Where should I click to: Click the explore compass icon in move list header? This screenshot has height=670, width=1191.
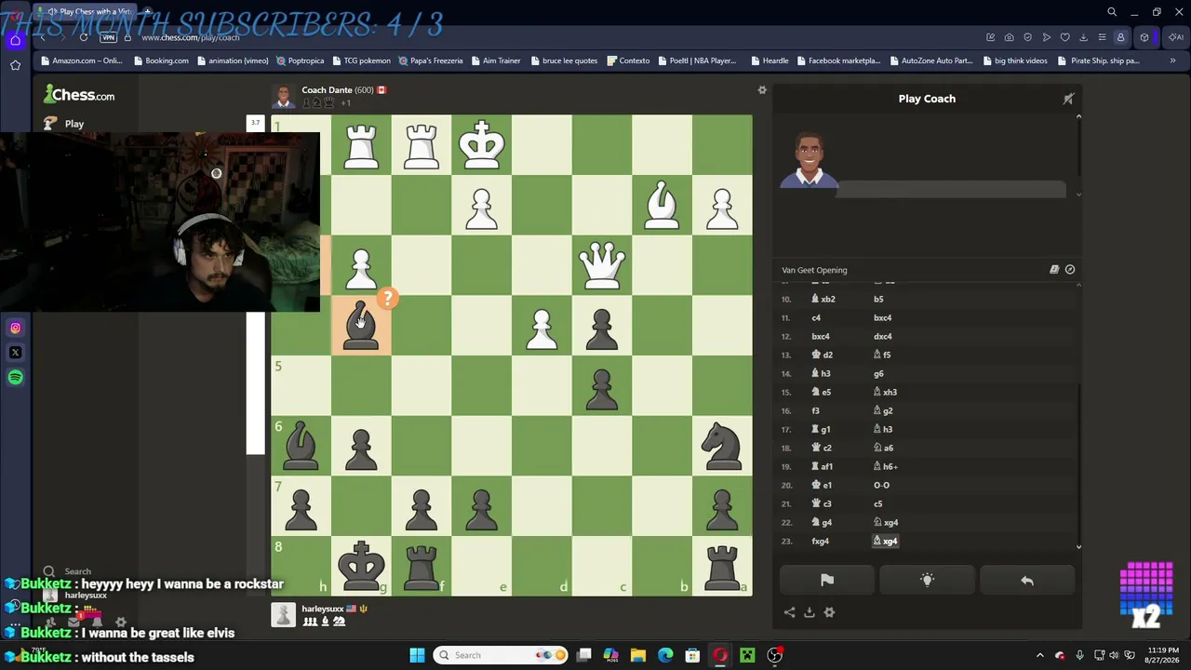(1070, 270)
